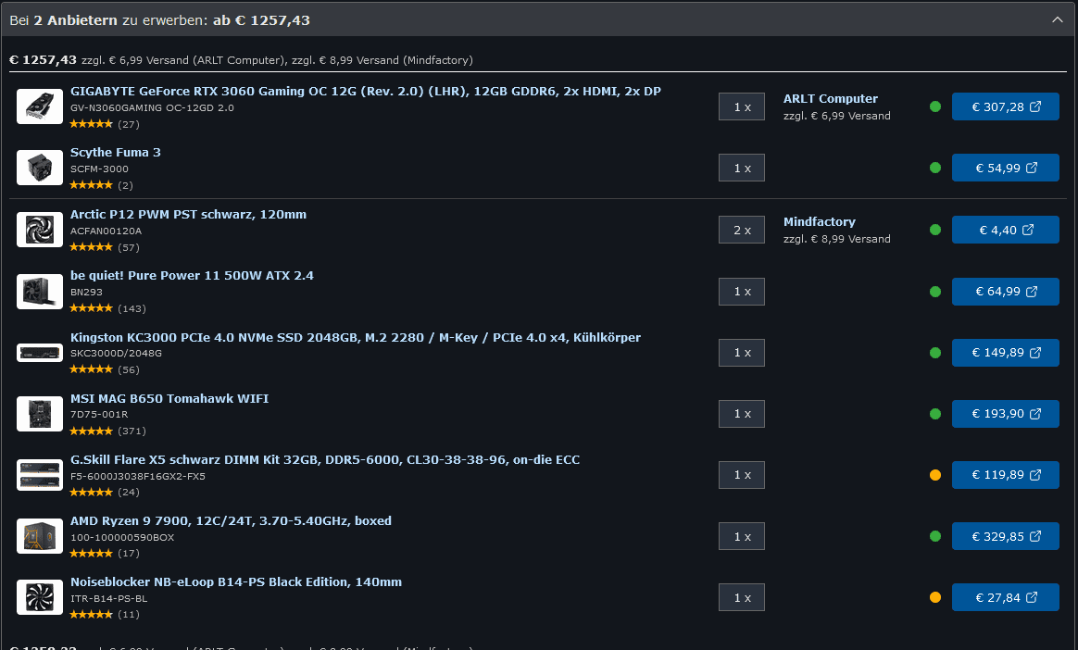The width and height of the screenshot is (1078, 650).
Task: Open G.Skill Flare X5 RAM product link
Action: (324, 459)
